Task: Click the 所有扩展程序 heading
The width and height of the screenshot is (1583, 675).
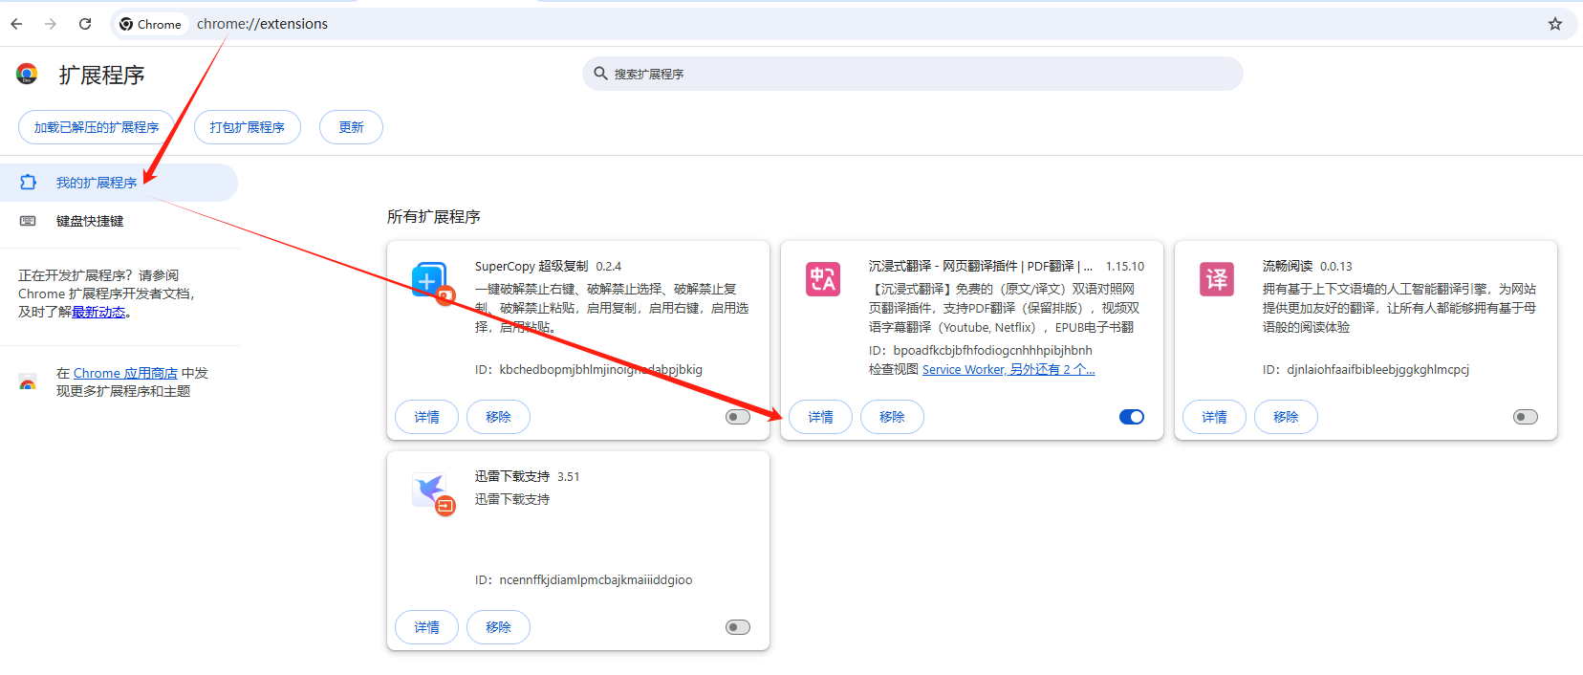Action: click(434, 217)
